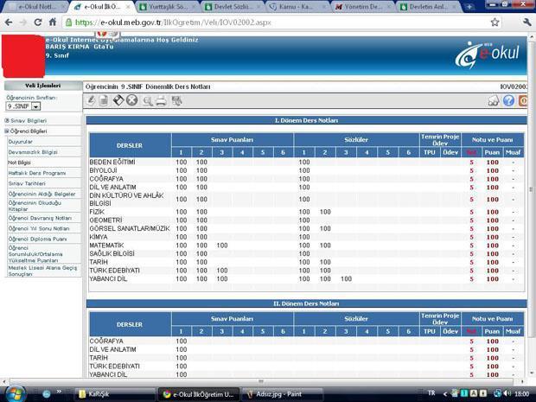Screen dimensions: 536x402
Task: Open Devamsızlık Bilgisi in sidebar
Action: pyautogui.click(x=33, y=151)
